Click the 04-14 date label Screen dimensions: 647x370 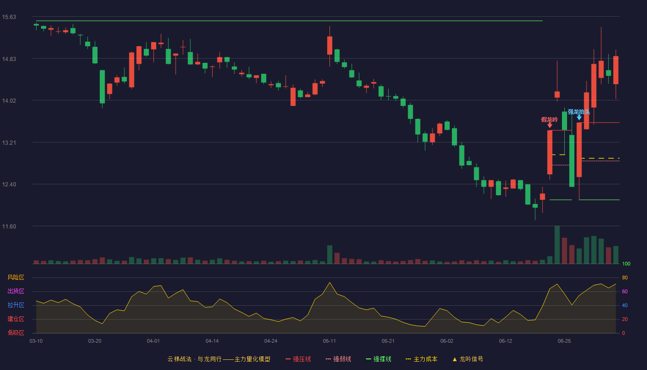coord(212,341)
